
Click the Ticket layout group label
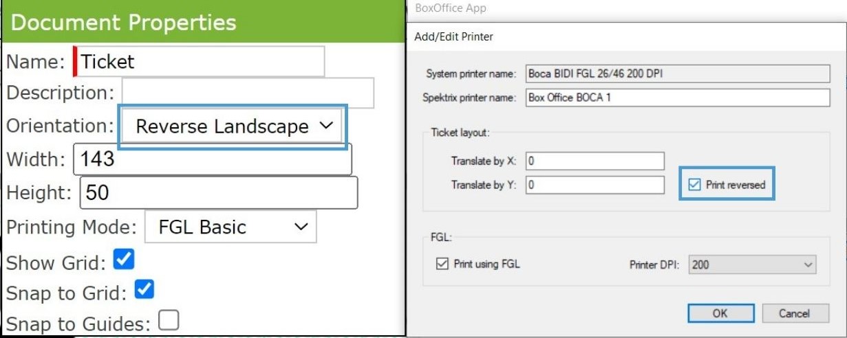point(460,132)
